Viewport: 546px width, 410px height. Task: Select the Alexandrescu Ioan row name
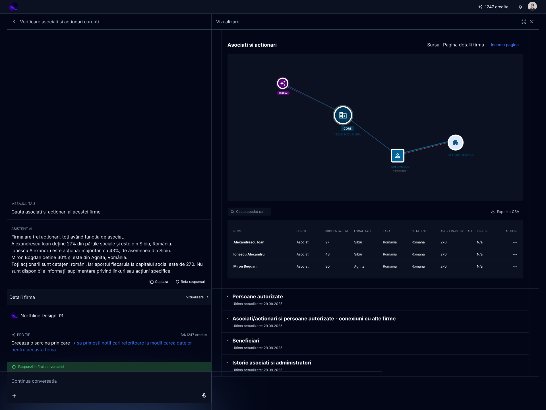point(249,242)
